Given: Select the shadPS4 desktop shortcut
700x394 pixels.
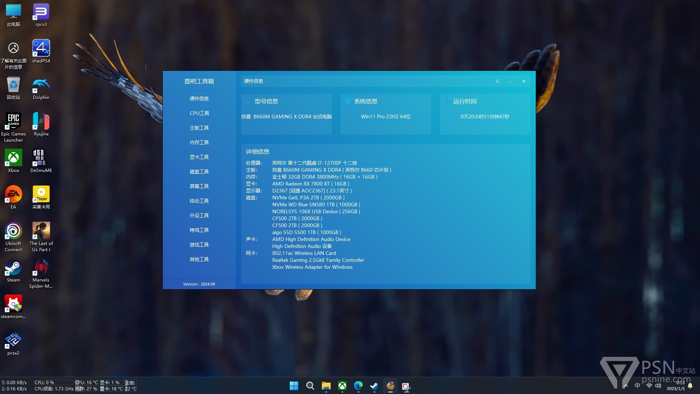Looking at the screenshot, I should [41, 51].
